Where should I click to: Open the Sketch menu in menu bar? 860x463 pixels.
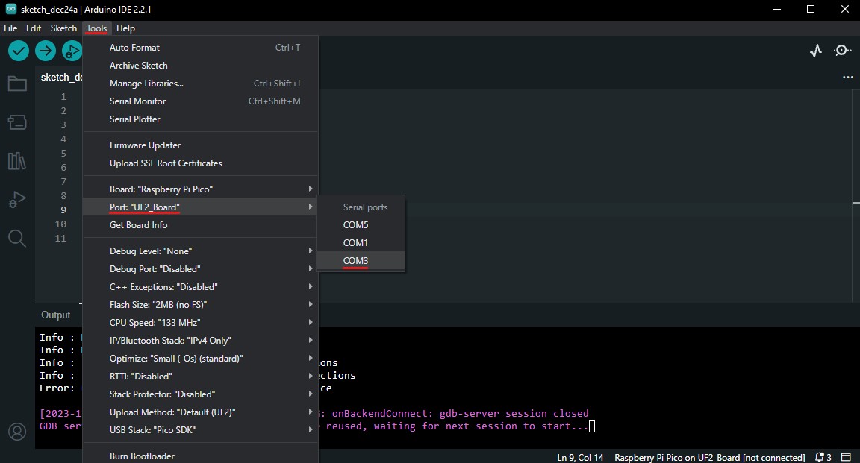pyautogui.click(x=63, y=28)
